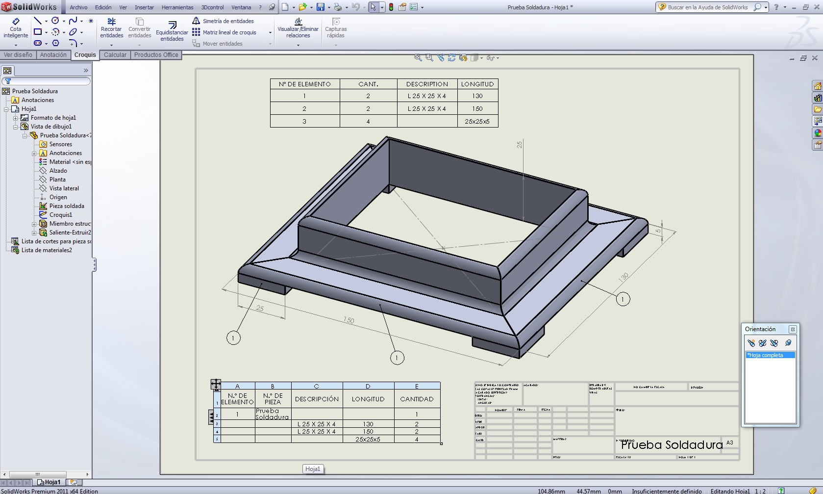Click the Rebuild traffic light icon

coord(391,7)
